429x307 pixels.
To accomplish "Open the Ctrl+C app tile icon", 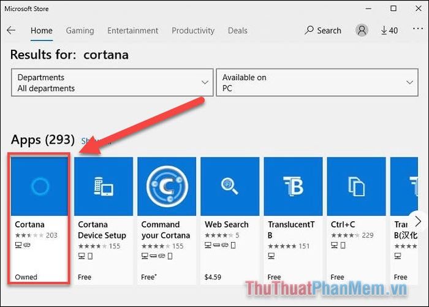I will point(356,186).
